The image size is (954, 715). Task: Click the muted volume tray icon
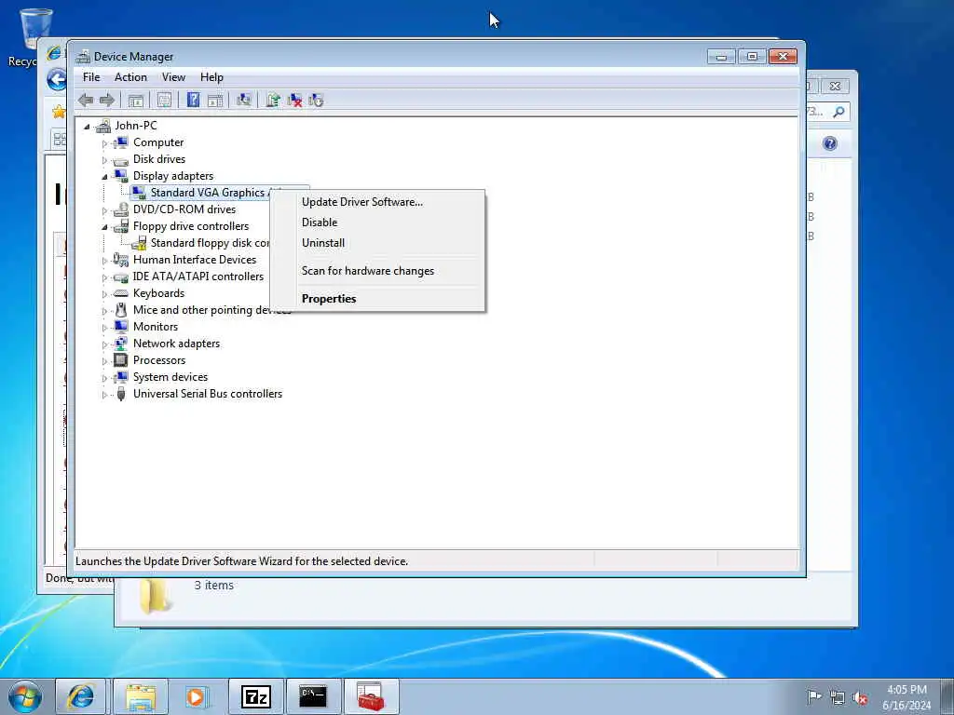[860, 698]
